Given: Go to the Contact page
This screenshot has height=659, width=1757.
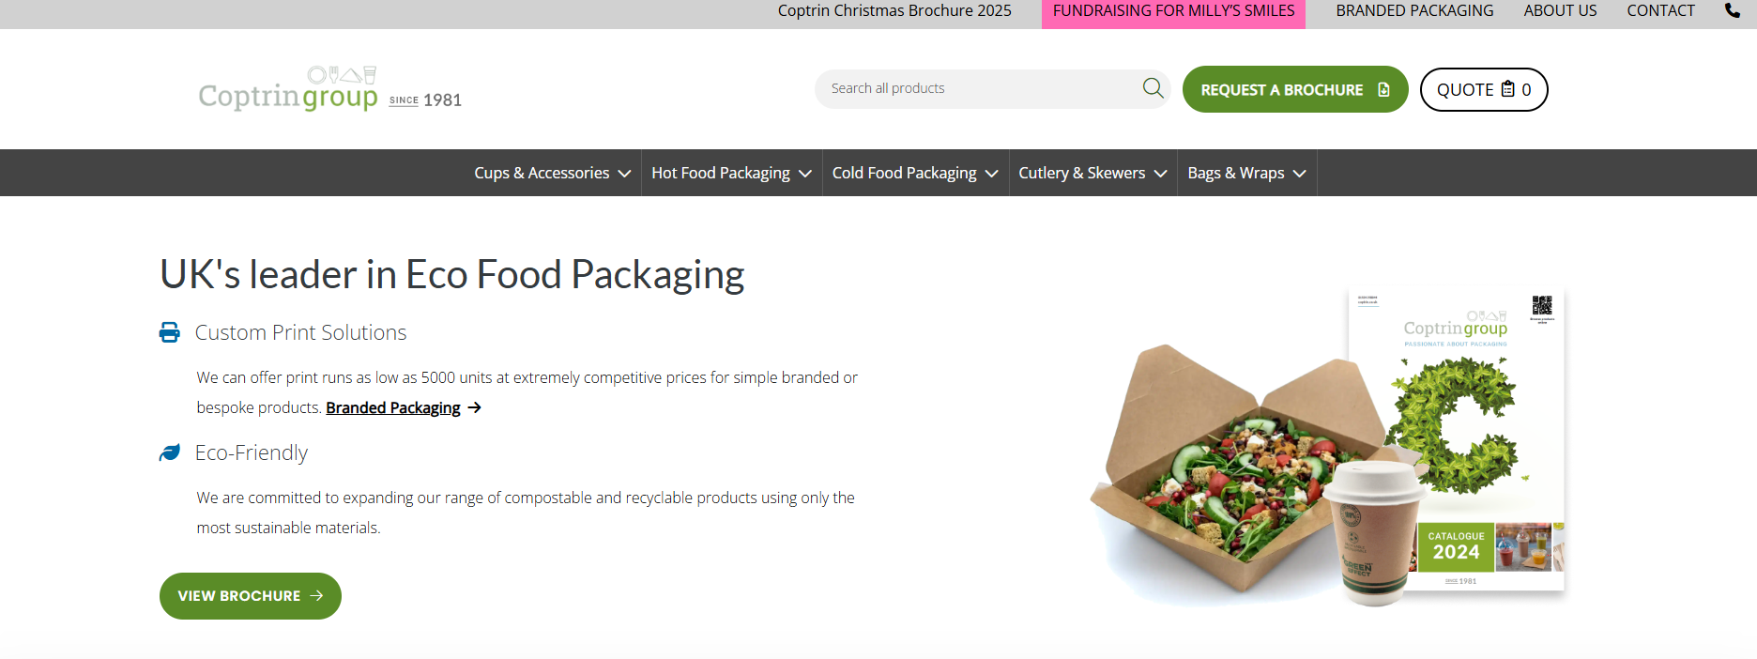Looking at the screenshot, I should [1660, 10].
